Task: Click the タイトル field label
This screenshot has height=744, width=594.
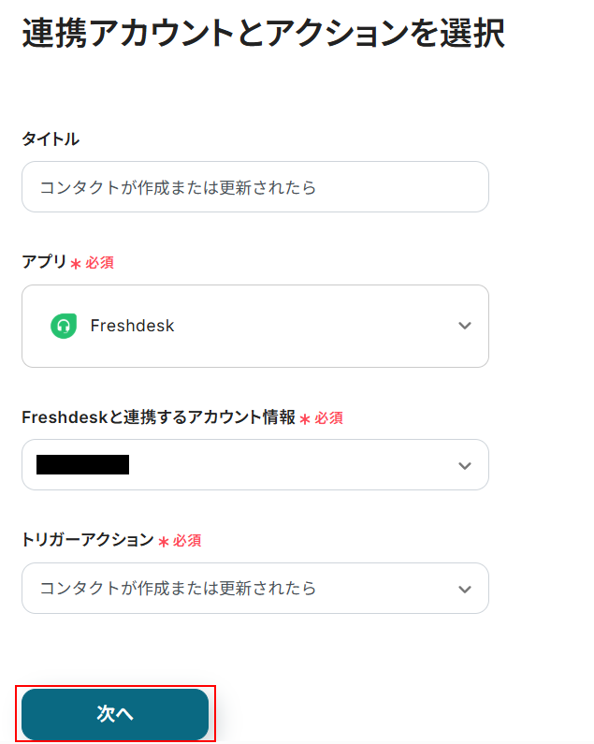Action: [51, 139]
